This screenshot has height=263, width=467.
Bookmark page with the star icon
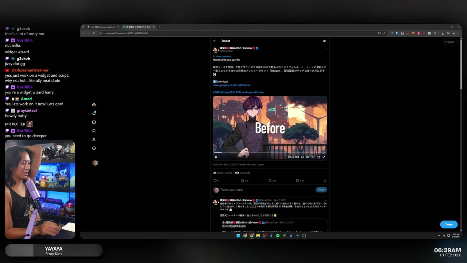click(x=384, y=33)
